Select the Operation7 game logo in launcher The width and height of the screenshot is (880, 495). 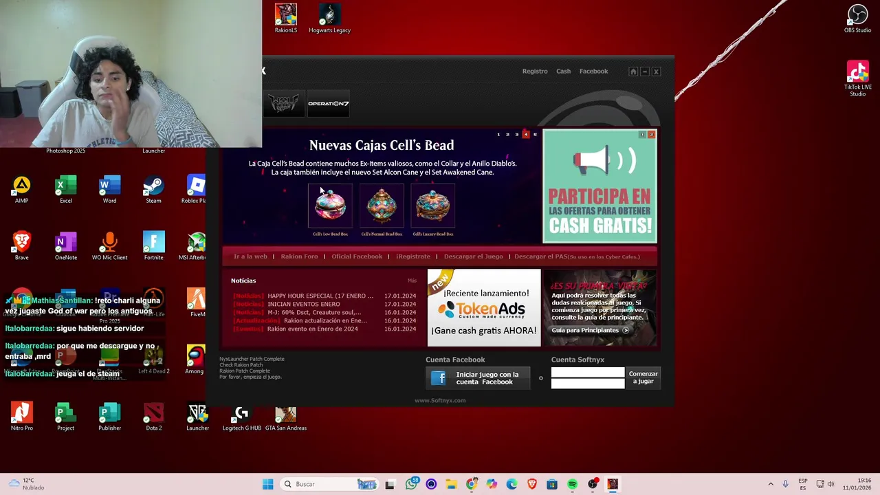tap(329, 104)
